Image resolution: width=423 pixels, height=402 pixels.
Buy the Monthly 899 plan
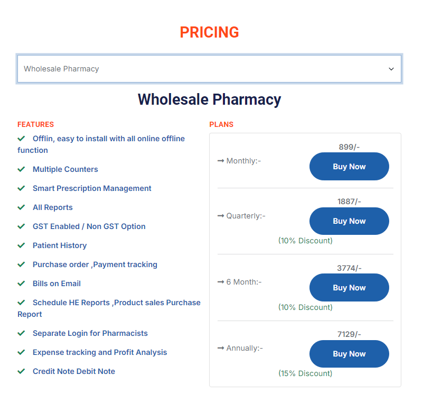click(x=349, y=167)
